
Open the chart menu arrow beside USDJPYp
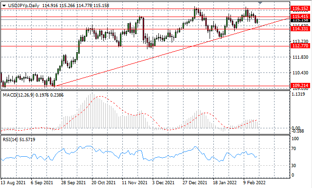click(4, 6)
